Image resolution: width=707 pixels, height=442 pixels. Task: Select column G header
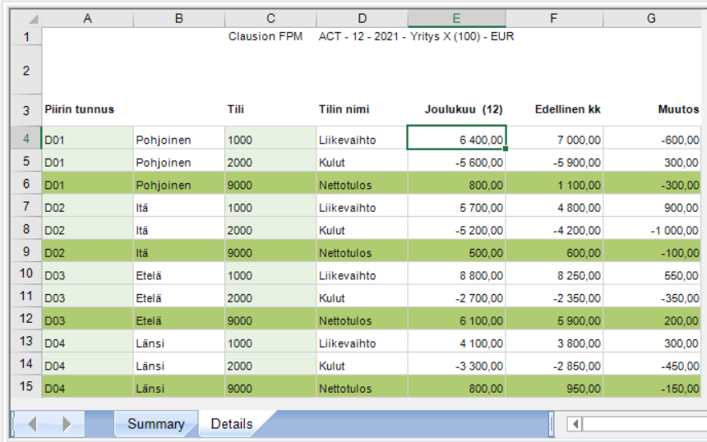pos(652,18)
